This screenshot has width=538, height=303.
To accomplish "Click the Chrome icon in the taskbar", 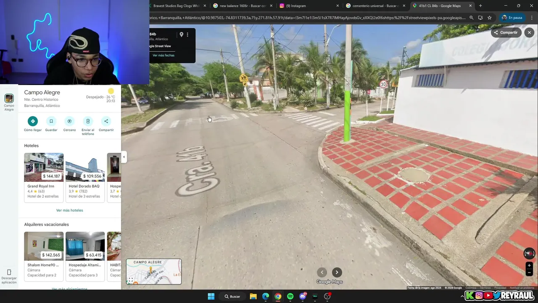I will [278, 296].
